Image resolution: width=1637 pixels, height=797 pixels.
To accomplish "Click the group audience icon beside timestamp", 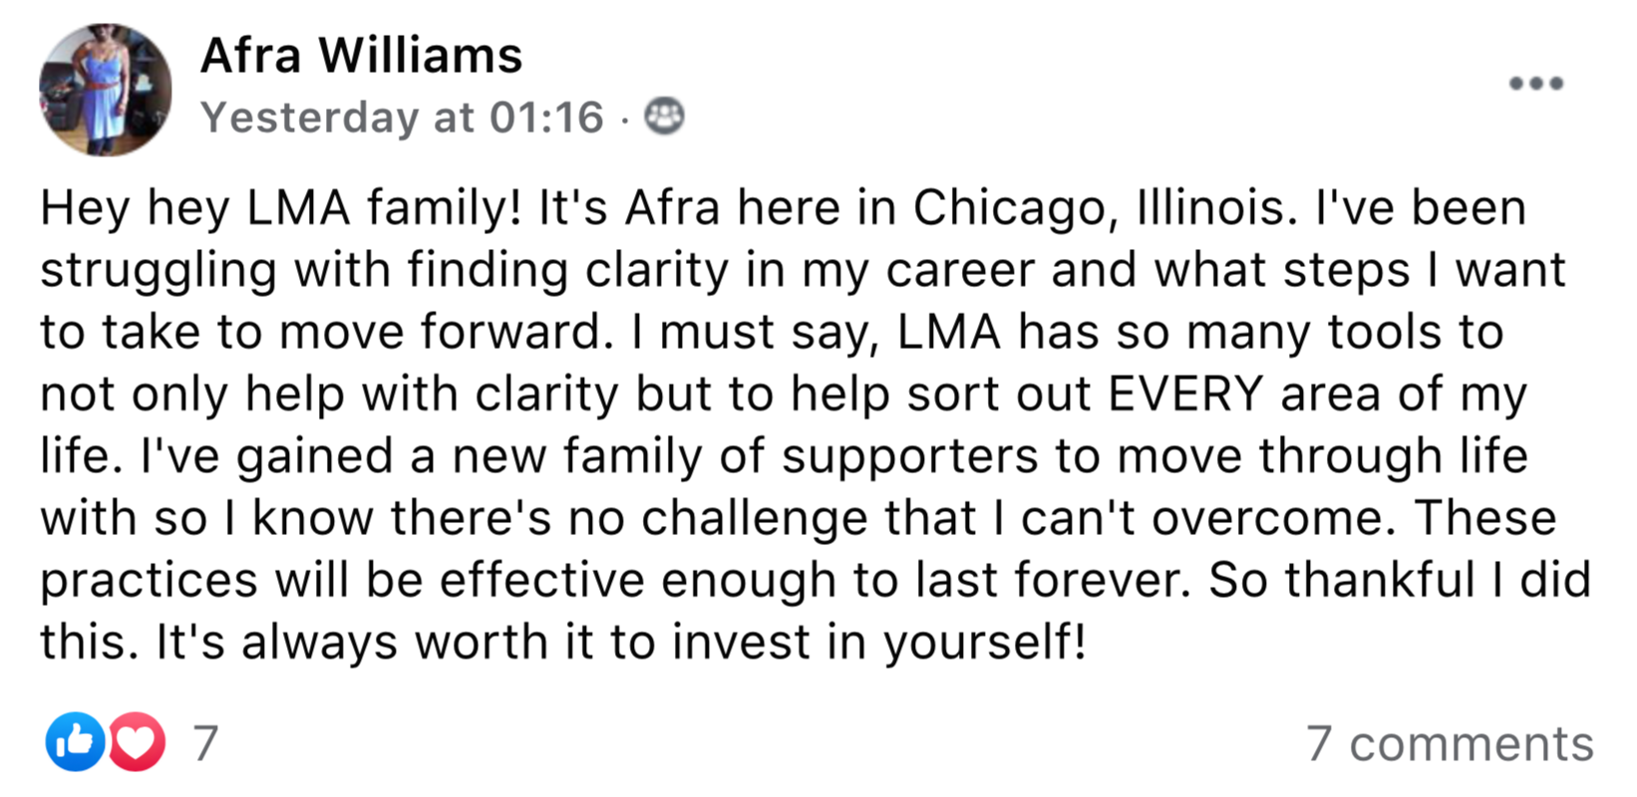I will [664, 117].
